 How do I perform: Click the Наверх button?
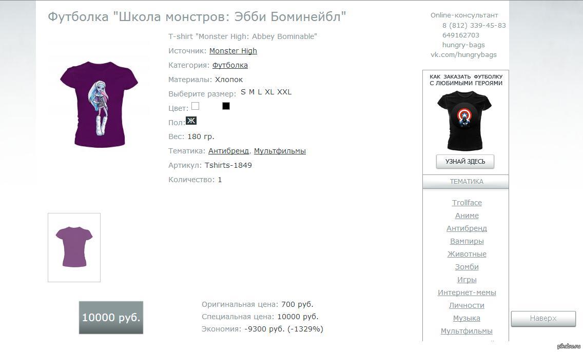(x=543, y=319)
